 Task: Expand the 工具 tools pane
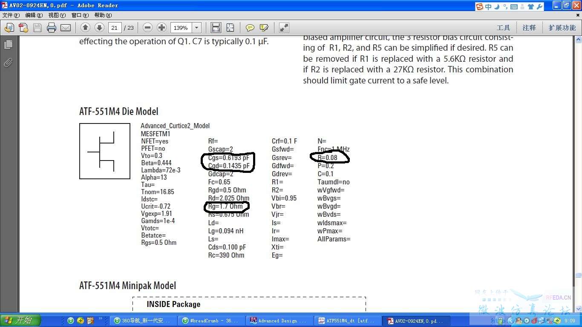pos(503,28)
